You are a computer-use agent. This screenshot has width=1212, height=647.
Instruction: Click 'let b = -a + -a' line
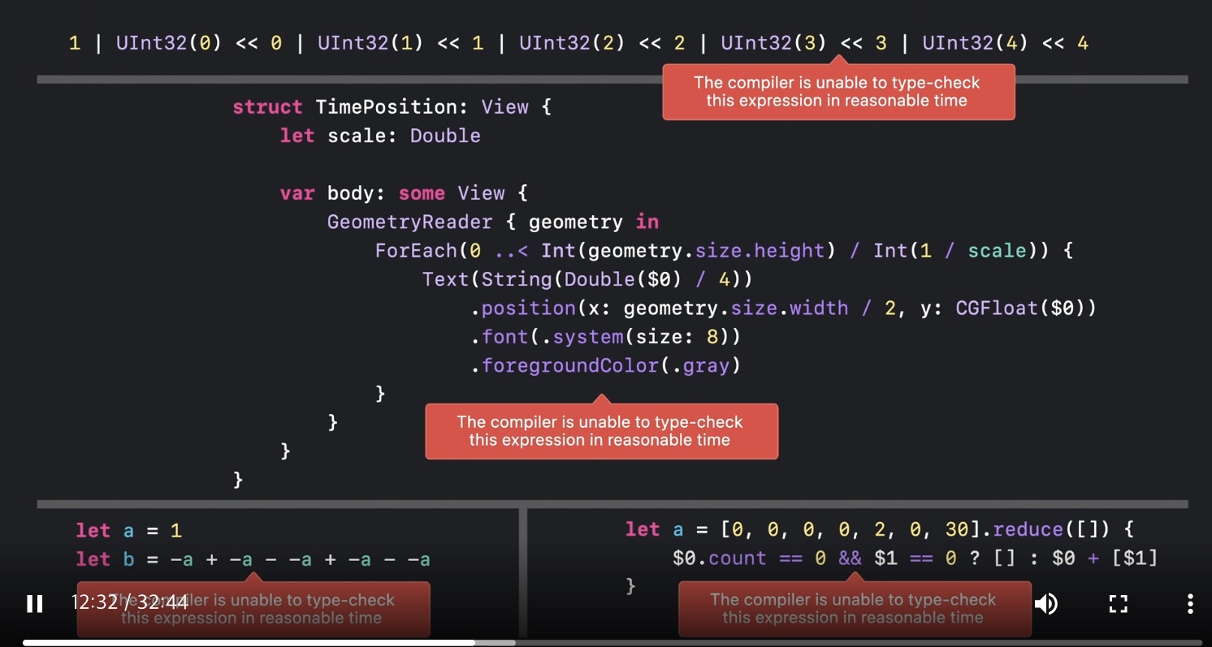tap(253, 559)
